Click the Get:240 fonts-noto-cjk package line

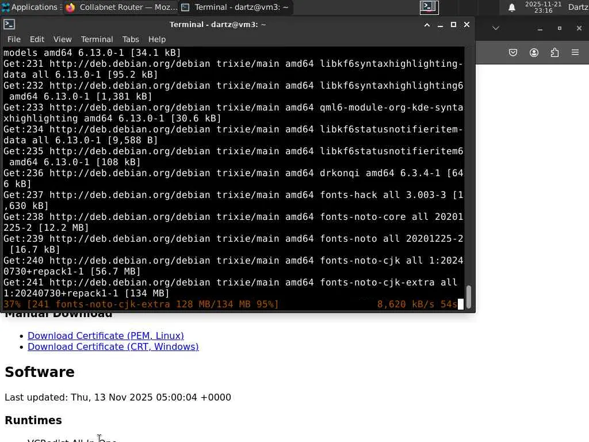[x=234, y=266]
